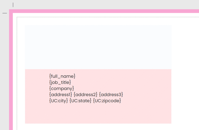Click the pink bleed border along the top
199x130 pixels.
pos(104,11)
